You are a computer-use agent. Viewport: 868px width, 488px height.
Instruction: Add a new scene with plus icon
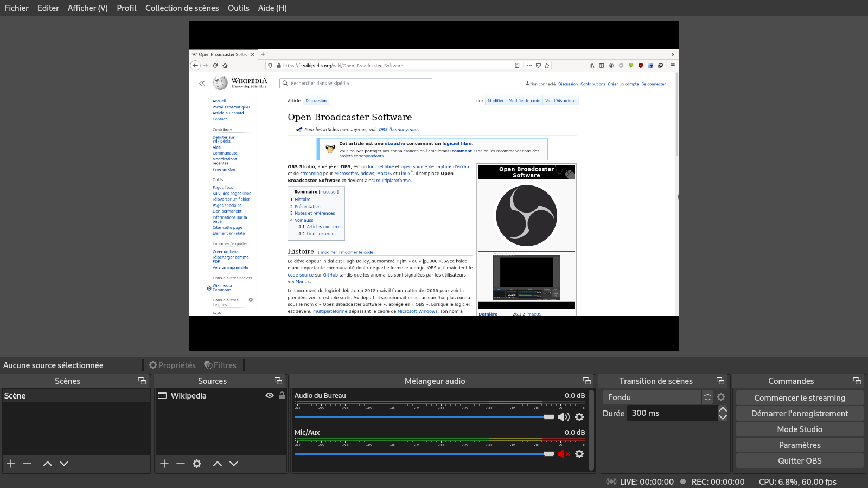(x=11, y=464)
